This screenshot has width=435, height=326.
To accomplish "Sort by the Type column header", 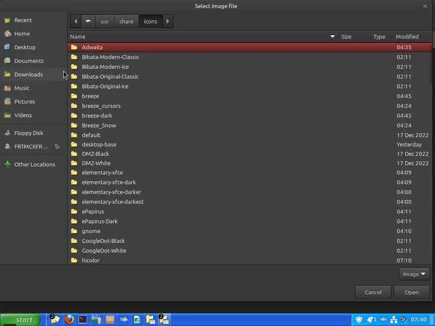I will tap(382, 37).
